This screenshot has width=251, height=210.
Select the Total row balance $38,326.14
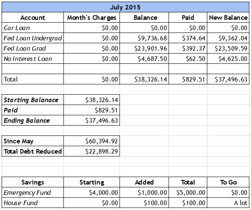click(144, 79)
